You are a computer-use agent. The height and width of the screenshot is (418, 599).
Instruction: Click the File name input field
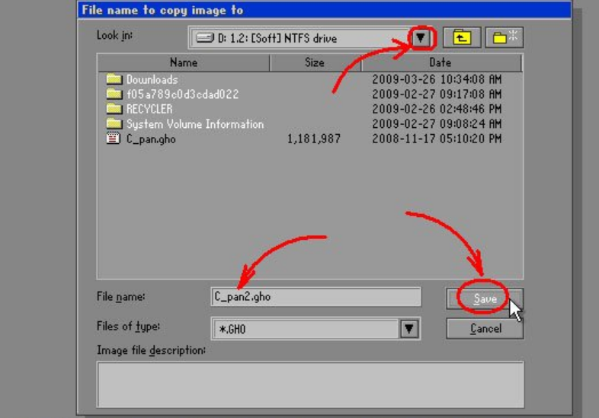click(x=316, y=297)
